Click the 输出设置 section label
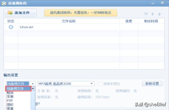The image size is (169, 110). tap(11, 75)
